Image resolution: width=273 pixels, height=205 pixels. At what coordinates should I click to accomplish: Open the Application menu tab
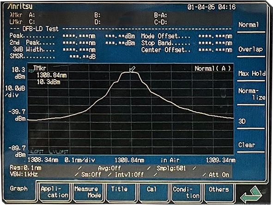(55, 192)
